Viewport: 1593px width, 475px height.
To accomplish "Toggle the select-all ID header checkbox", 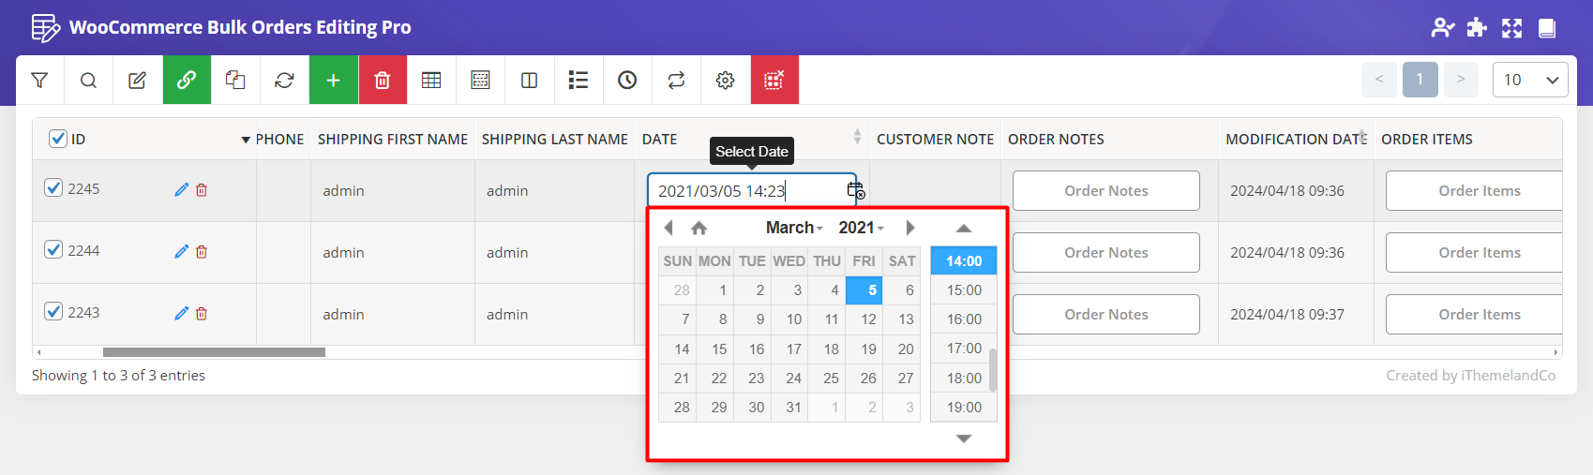I will click(x=57, y=139).
